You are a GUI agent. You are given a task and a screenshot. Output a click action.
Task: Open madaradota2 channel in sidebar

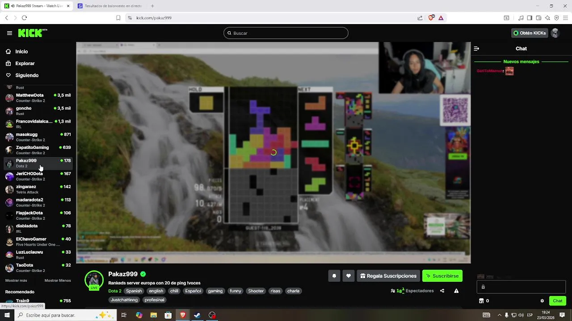coord(38,202)
